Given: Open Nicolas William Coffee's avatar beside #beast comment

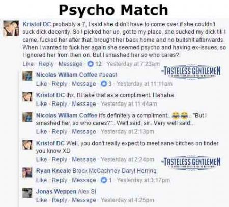Looking at the screenshot, I should [27, 76].
